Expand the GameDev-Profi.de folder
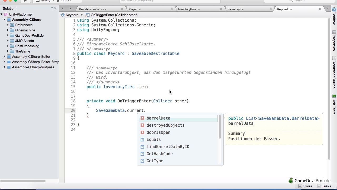 click(x=8, y=35)
